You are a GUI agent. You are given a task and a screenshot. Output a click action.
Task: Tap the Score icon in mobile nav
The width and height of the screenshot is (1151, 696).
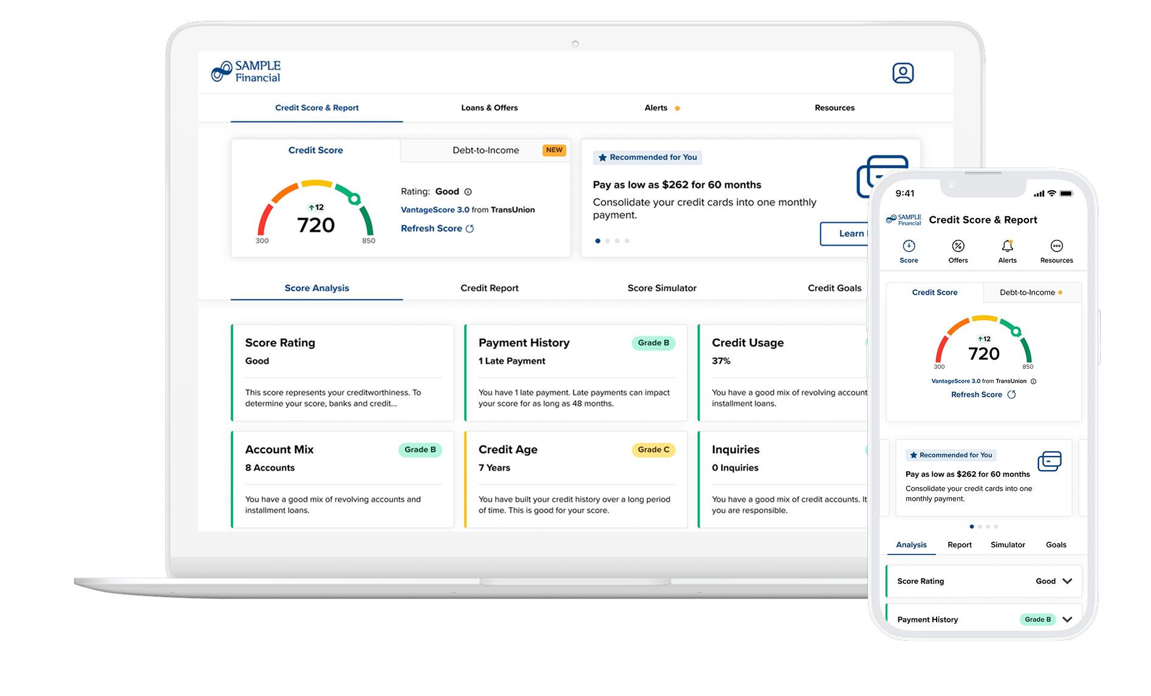(x=909, y=246)
